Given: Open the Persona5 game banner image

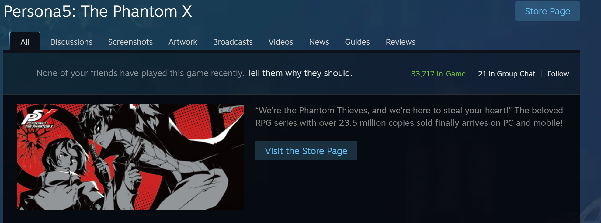Looking at the screenshot, I should click(x=130, y=157).
